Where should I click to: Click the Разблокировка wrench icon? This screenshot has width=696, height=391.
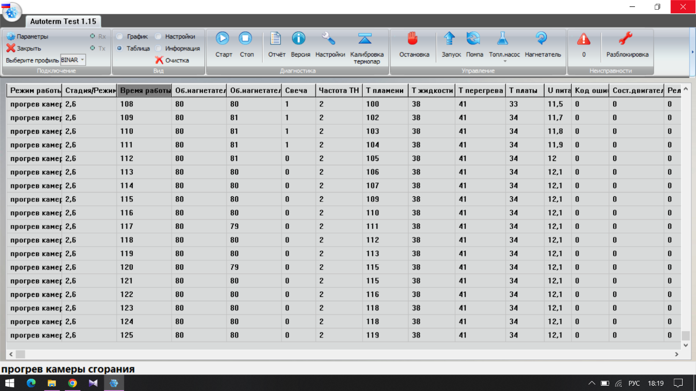(625, 39)
